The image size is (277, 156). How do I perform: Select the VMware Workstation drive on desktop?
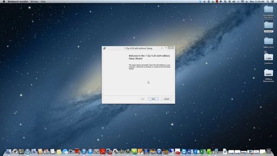(x=268, y=75)
